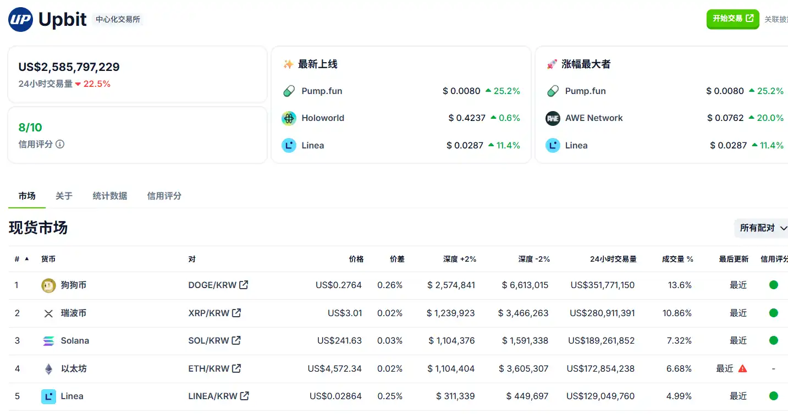The height and width of the screenshot is (414, 788).
Task: Click the 关联披露 link at top right
Action: click(776, 19)
